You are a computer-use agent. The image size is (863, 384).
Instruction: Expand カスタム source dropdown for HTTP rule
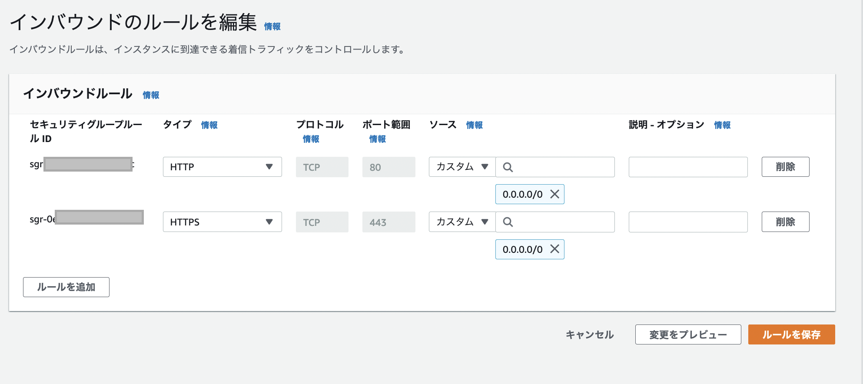point(462,167)
